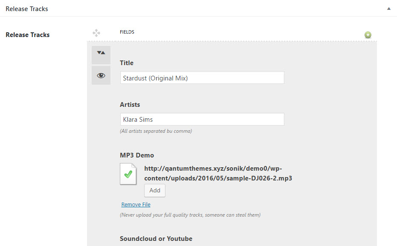Click the bold Release Tracks label on left
This screenshot has height=246, width=397.
point(28,35)
